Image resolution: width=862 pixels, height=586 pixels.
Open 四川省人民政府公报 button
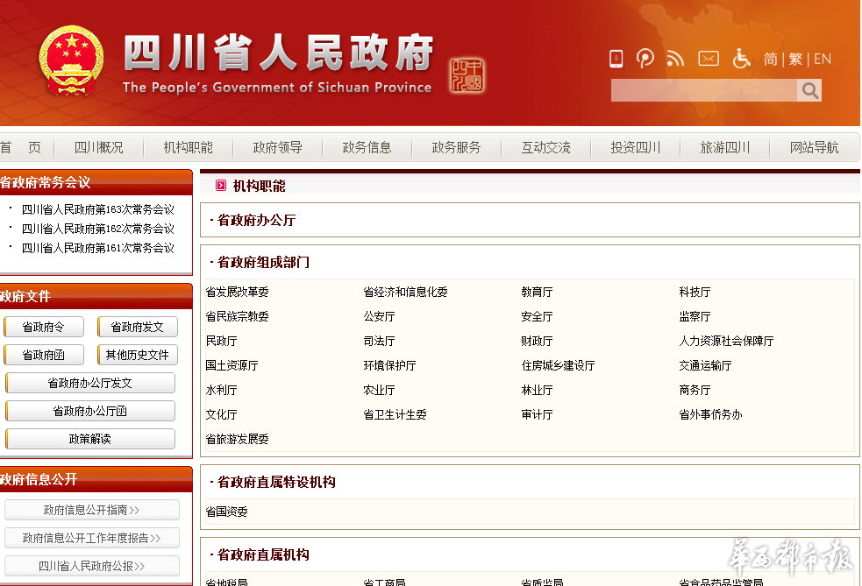tap(92, 566)
